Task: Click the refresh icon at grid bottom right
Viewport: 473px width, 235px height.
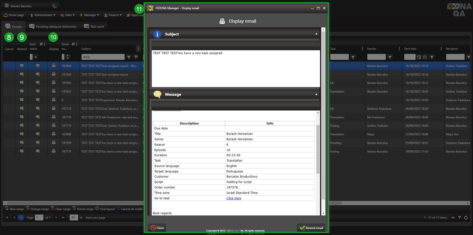Action: (x=466, y=218)
